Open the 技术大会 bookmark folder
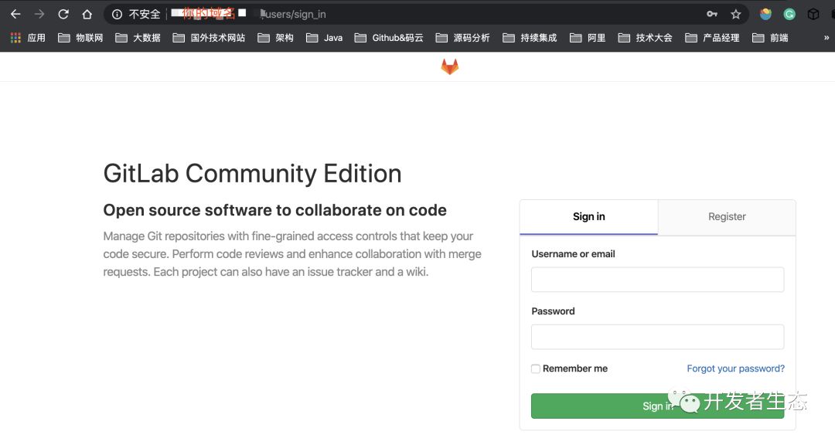 (645, 38)
